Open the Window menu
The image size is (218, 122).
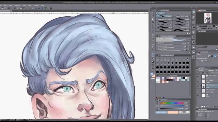click(36, 5)
